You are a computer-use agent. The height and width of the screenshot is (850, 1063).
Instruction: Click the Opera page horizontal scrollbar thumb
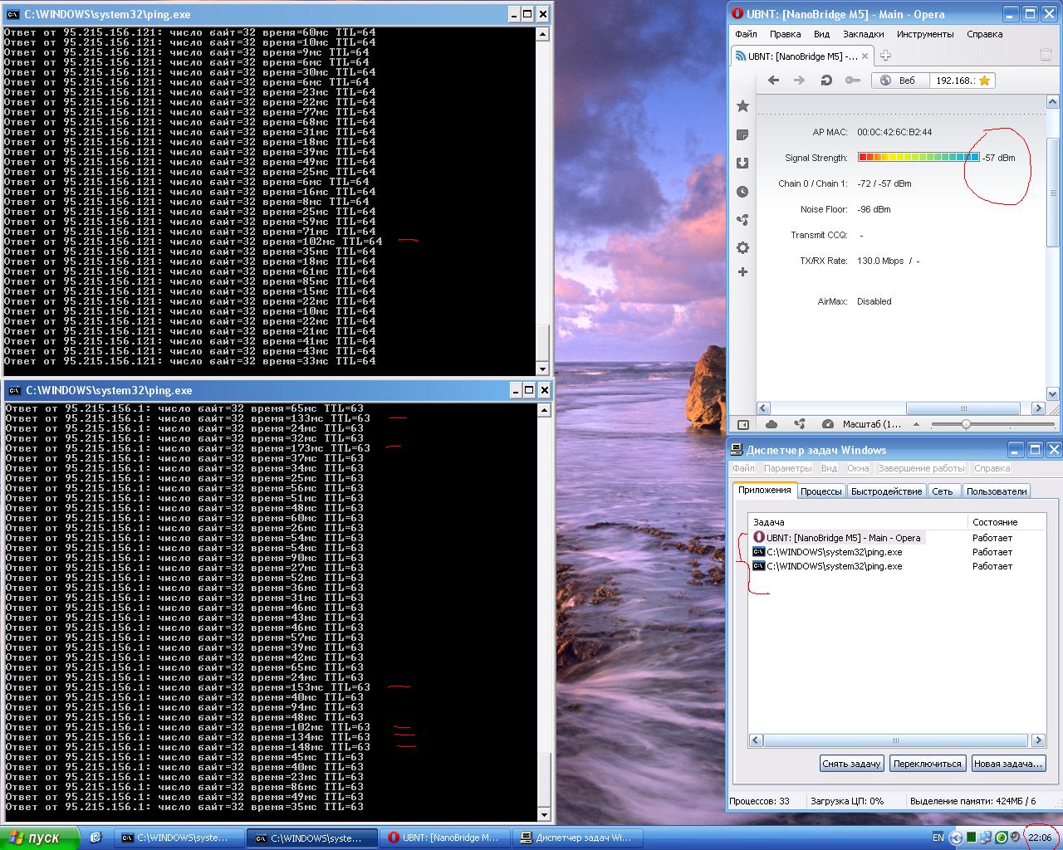[963, 408]
